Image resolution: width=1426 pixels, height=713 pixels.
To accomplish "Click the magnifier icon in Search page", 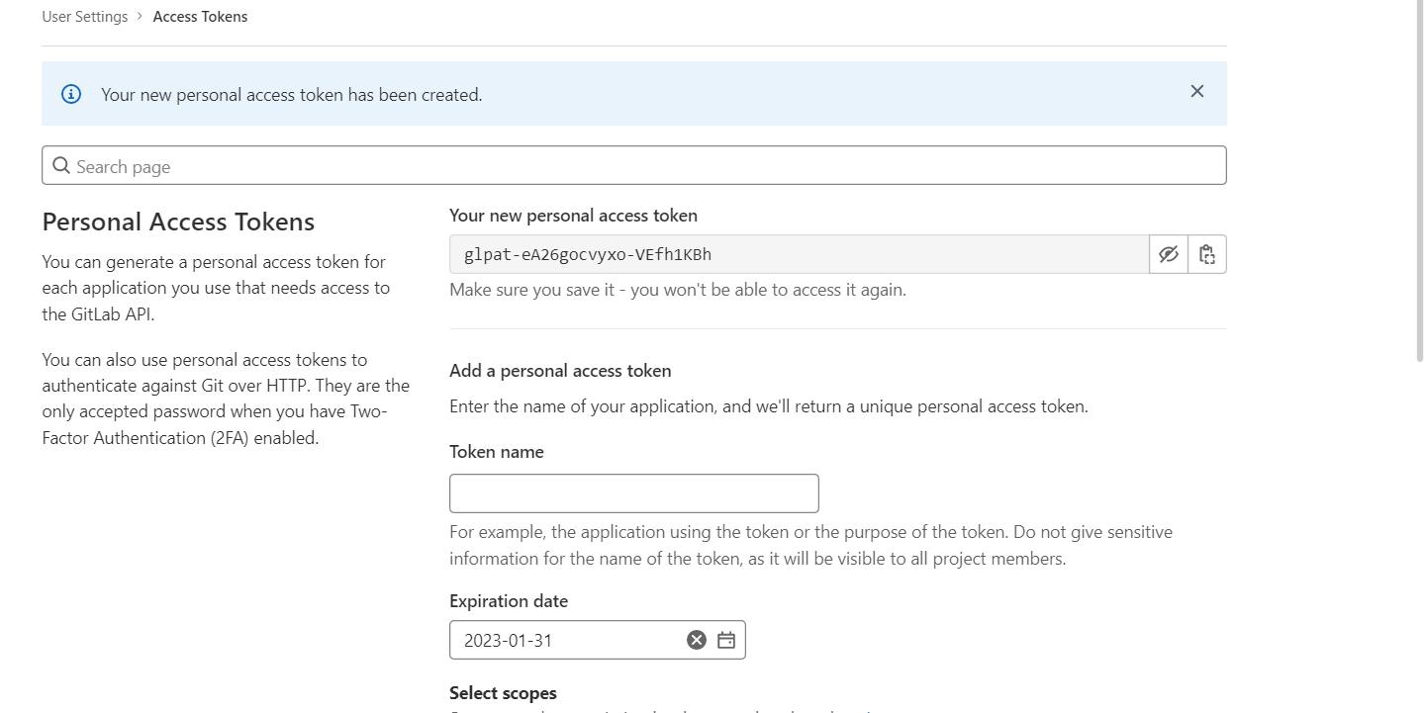I will click(x=61, y=165).
